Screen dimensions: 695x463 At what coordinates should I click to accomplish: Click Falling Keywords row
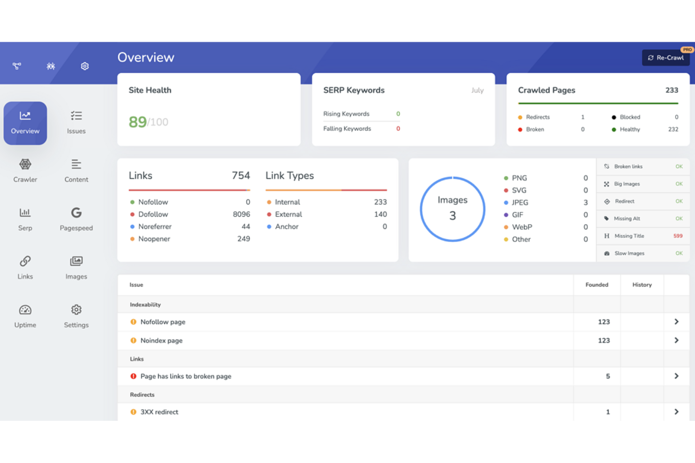coord(362,129)
